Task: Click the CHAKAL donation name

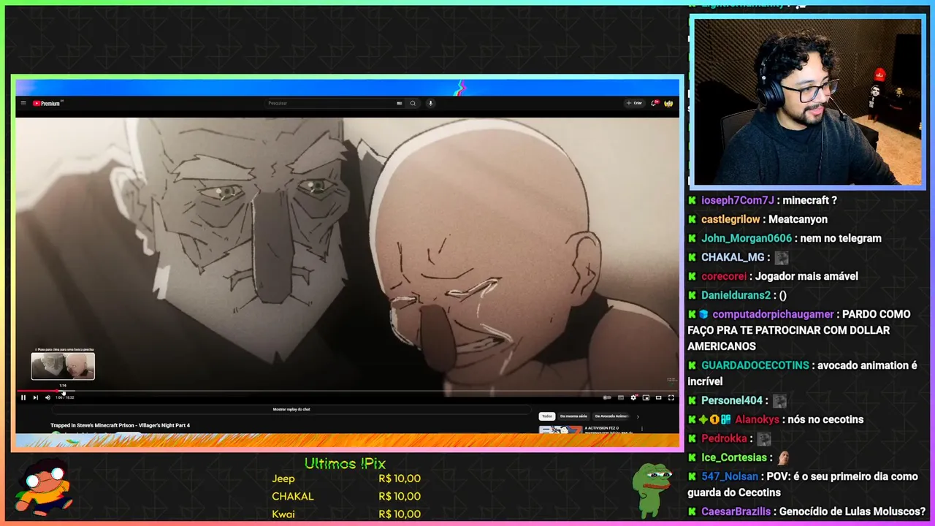Action: pyautogui.click(x=293, y=496)
